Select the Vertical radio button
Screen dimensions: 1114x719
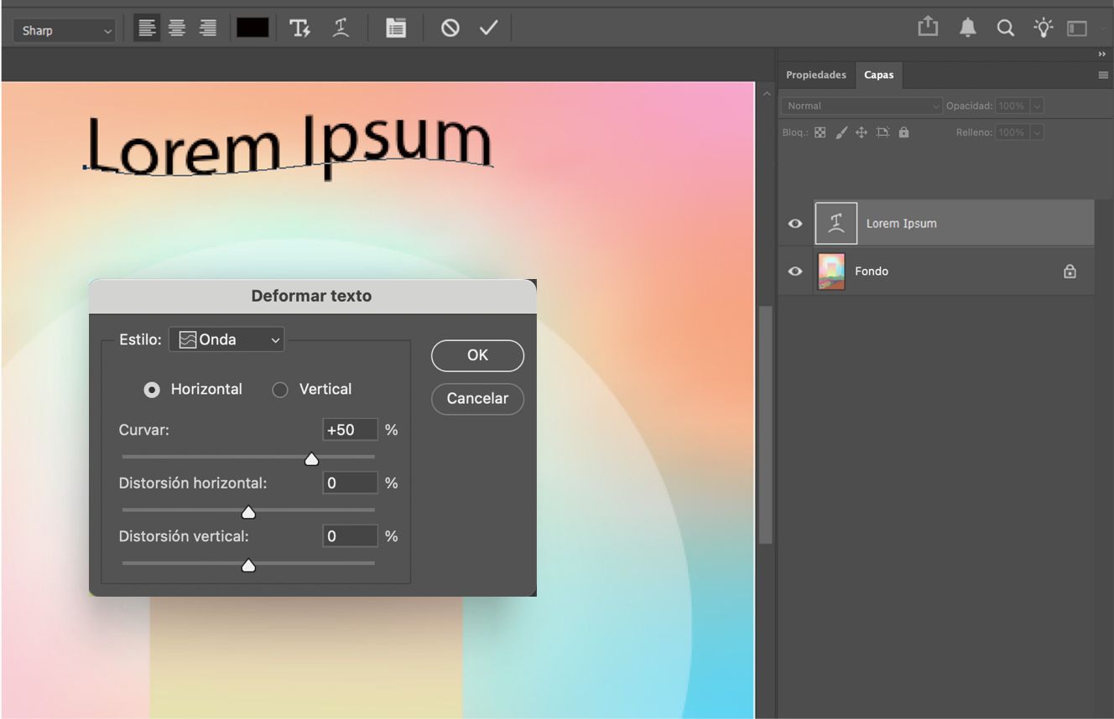pyautogui.click(x=280, y=389)
